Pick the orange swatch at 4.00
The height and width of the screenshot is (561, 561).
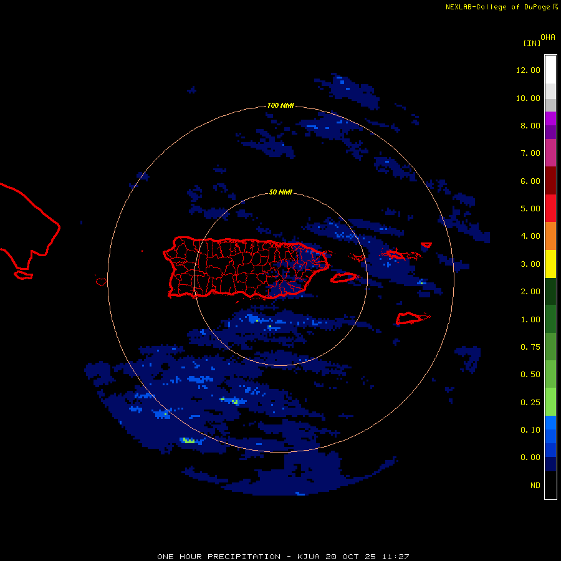(550, 236)
